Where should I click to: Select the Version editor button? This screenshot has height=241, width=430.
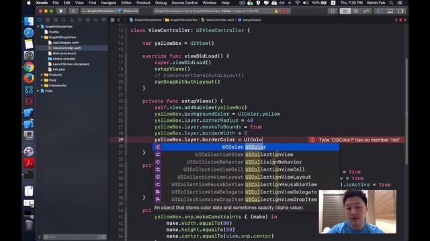click(366, 11)
